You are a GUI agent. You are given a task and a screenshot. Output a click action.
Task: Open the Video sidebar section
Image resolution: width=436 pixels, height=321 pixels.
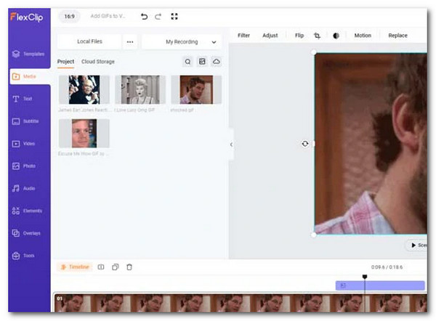tap(23, 144)
